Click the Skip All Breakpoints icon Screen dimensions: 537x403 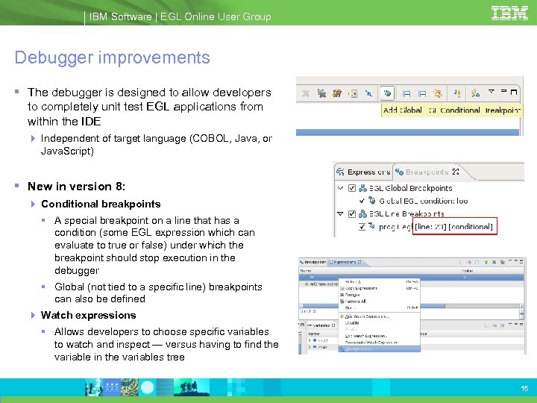click(368, 93)
